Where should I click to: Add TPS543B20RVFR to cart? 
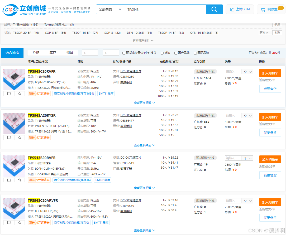click(270, 160)
